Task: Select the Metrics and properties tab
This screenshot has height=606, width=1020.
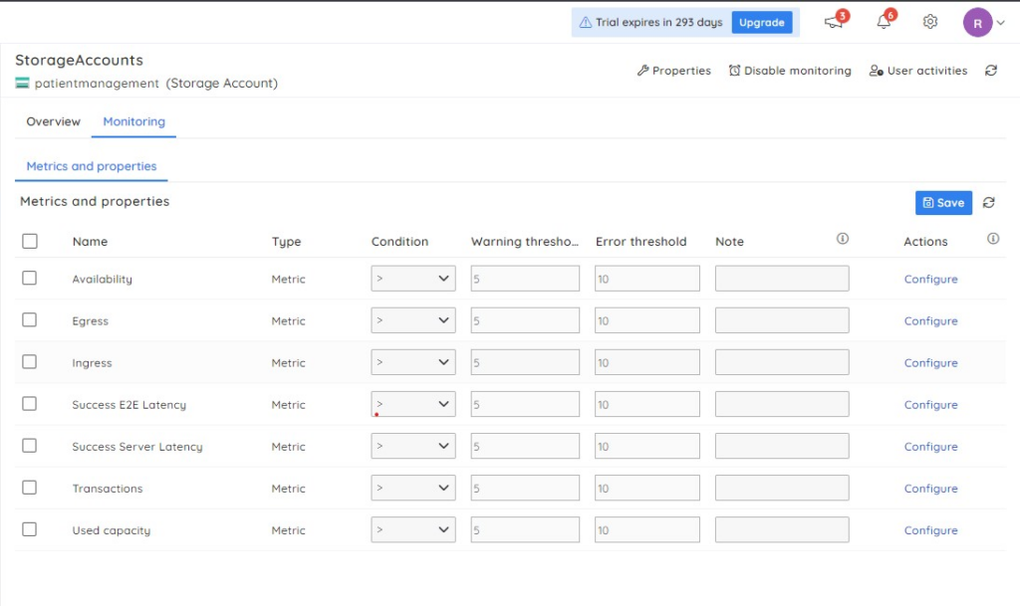Action: [x=92, y=166]
